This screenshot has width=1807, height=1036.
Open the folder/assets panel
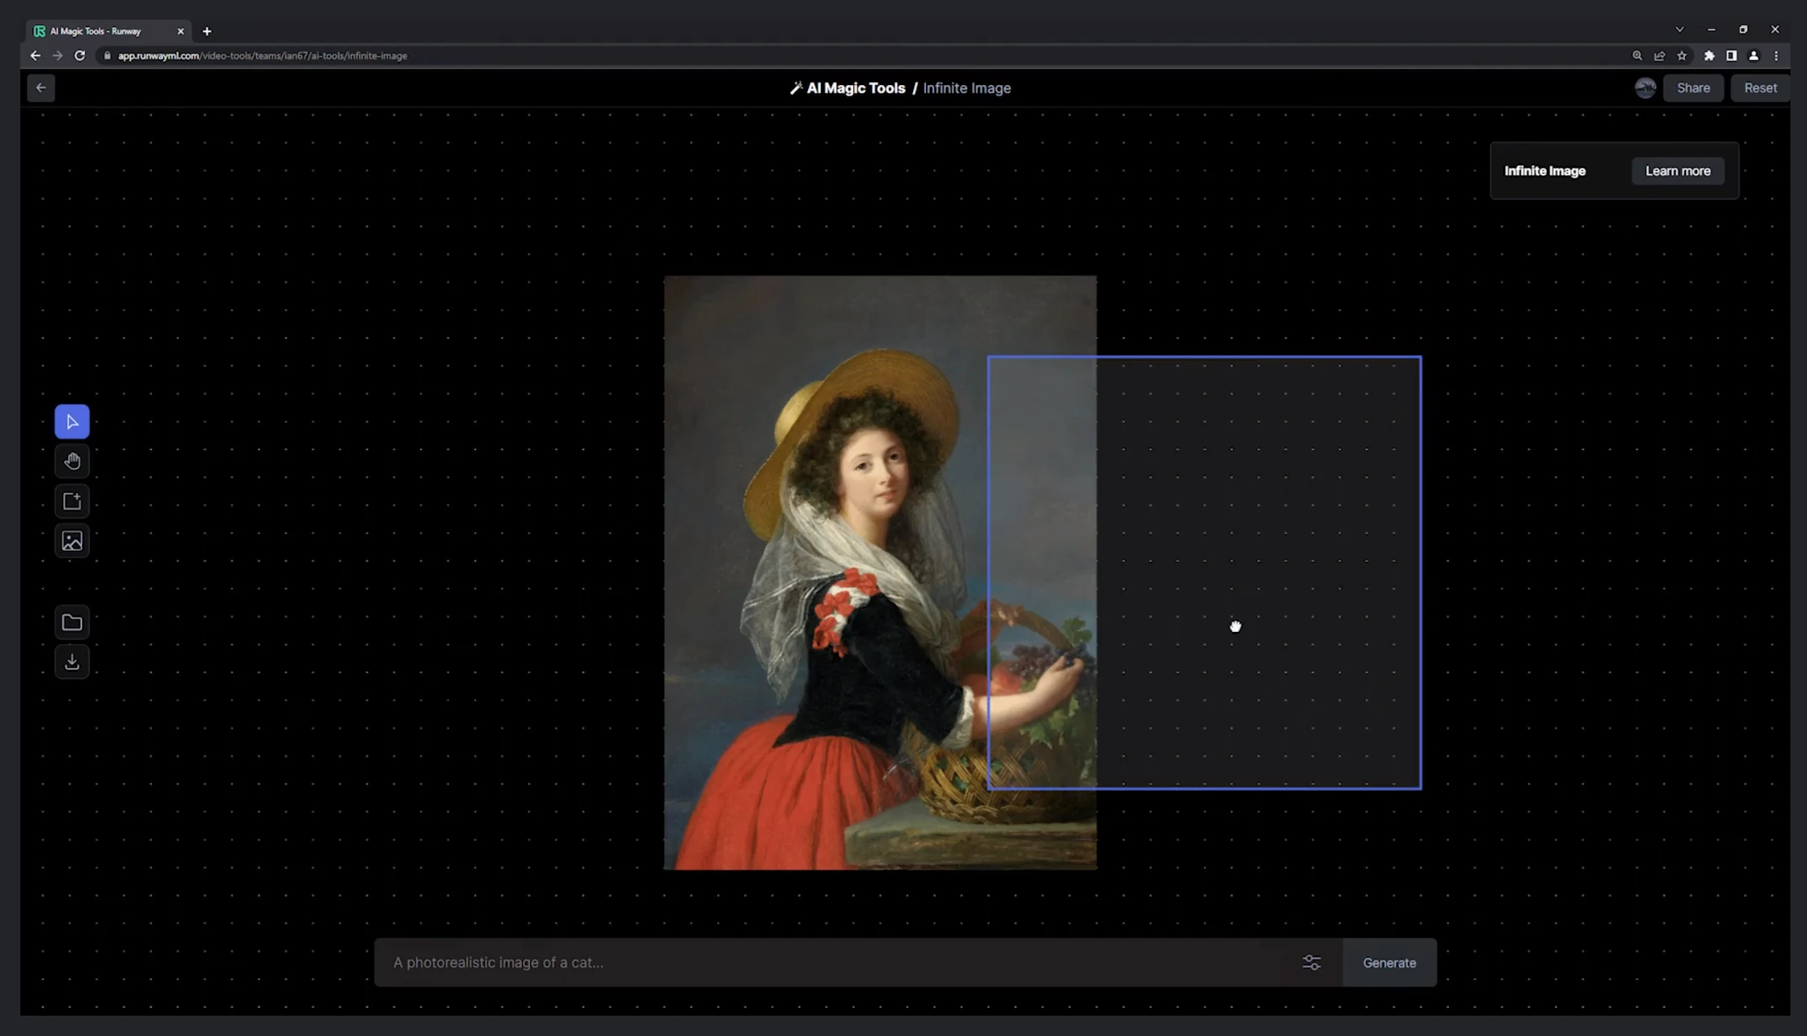72,621
